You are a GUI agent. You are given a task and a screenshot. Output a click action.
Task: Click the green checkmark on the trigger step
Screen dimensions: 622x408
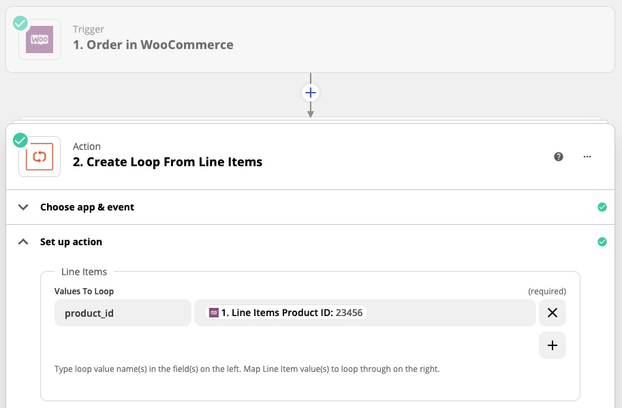click(20, 23)
